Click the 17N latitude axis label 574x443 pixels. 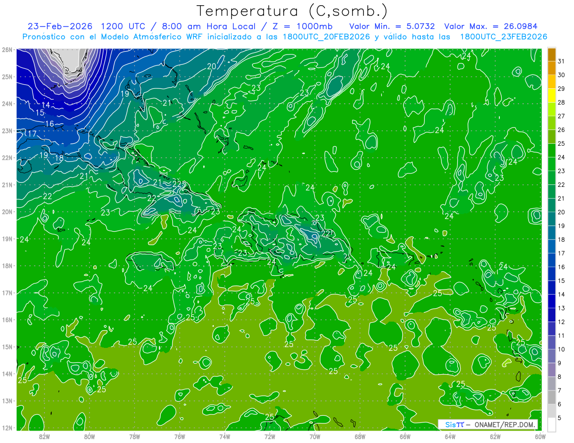click(x=7, y=292)
